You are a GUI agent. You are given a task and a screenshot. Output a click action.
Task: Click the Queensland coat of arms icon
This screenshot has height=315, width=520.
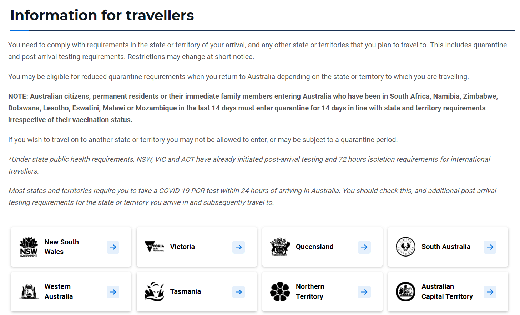click(280, 247)
